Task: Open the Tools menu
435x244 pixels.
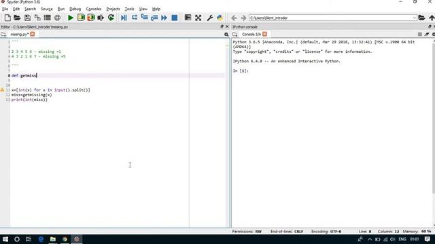Action: pyautogui.click(x=129, y=9)
